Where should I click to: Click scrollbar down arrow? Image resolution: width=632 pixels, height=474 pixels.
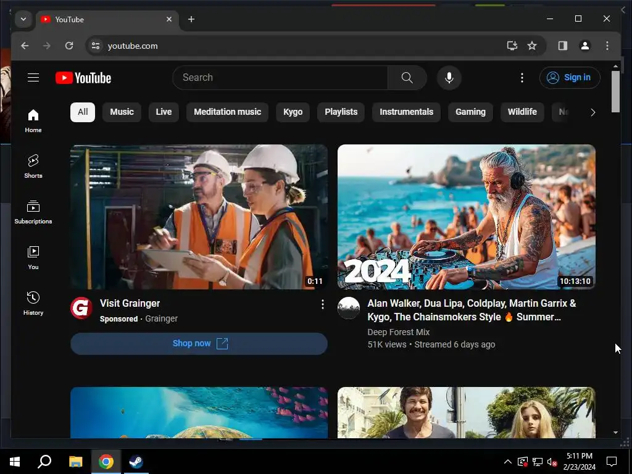[x=615, y=433]
